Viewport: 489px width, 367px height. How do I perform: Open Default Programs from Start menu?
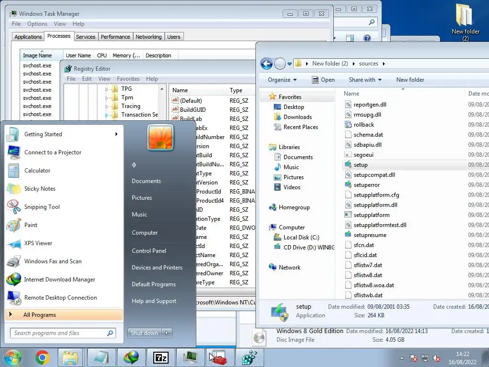pyautogui.click(x=153, y=284)
